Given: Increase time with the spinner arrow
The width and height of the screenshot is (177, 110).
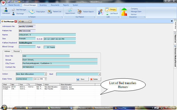Looking at the screenshot, I should (45, 78).
